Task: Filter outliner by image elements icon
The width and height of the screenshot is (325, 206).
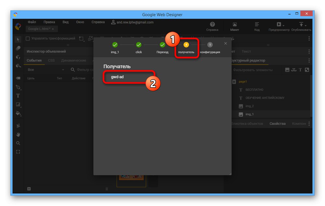Action: (x=287, y=70)
